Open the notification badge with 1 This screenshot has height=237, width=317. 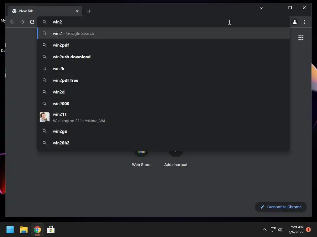coord(308,230)
